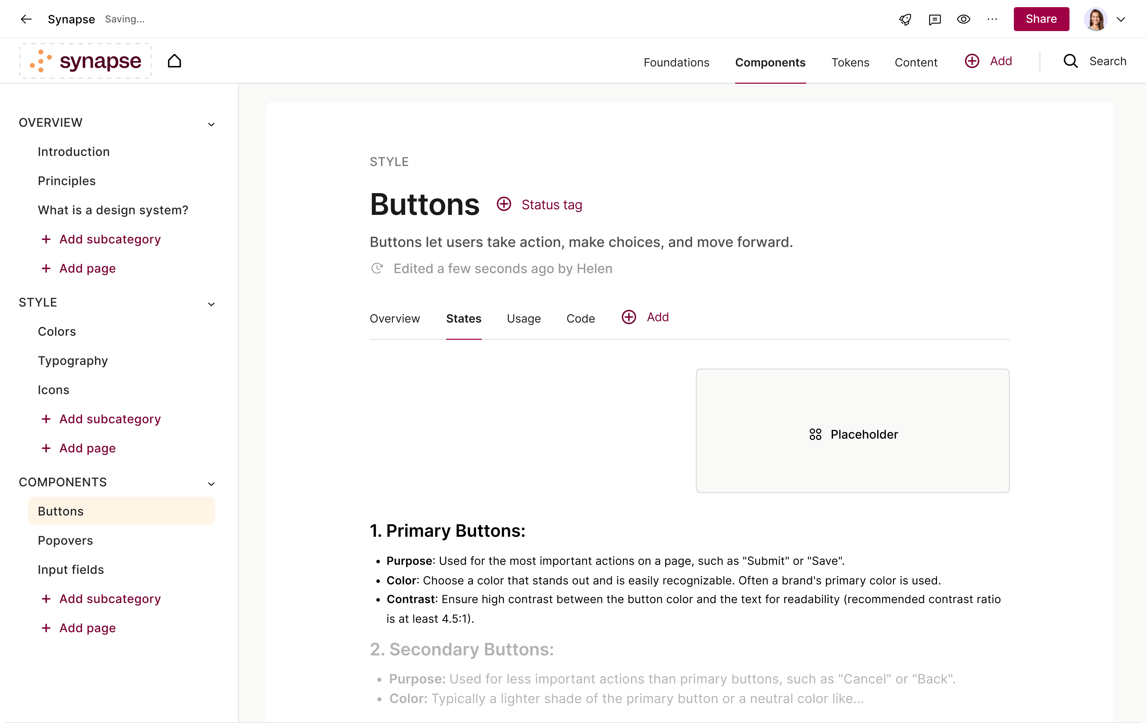
Task: Open the user avatar dropdown arrow
Action: (x=1121, y=19)
